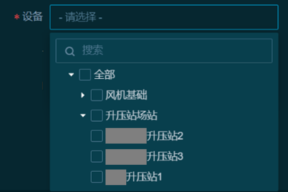Mark the checkbox beside 升压站1

pos(96,176)
